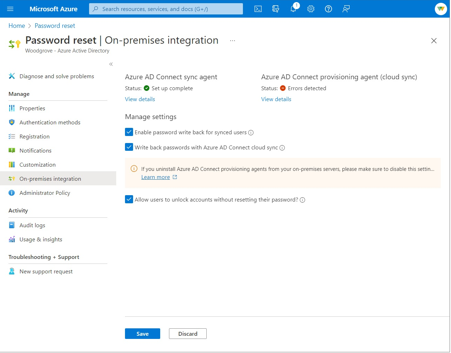This screenshot has height=353, width=451.
Task: Select On-premises integration in the sidebar
Action: click(50, 179)
